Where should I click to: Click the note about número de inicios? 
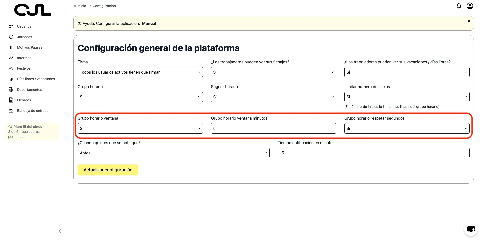pos(392,107)
